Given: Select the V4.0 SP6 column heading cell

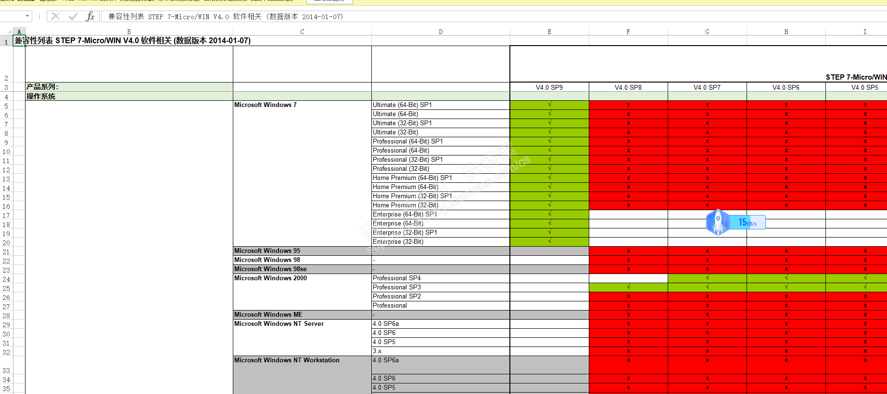Looking at the screenshot, I should pos(786,87).
